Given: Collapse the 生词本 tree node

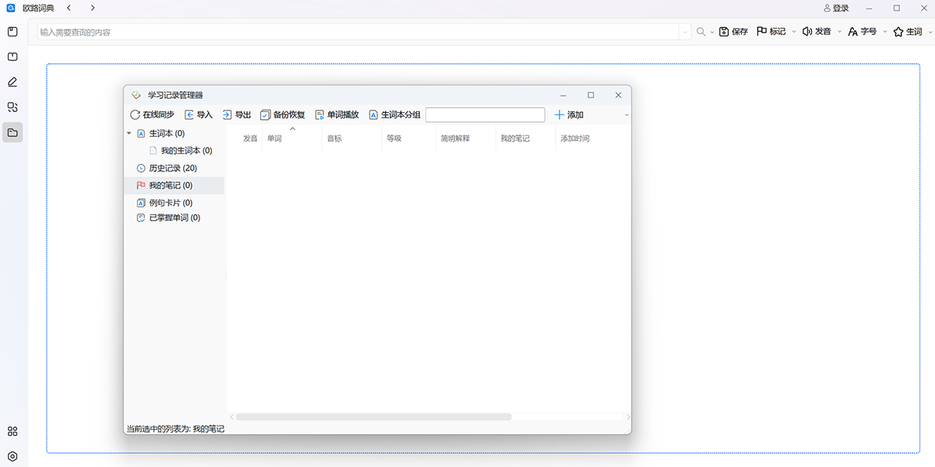Looking at the screenshot, I should click(x=129, y=134).
